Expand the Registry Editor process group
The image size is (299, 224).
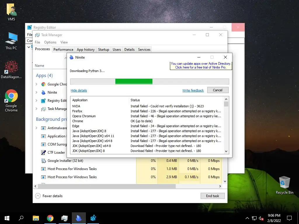(36, 101)
